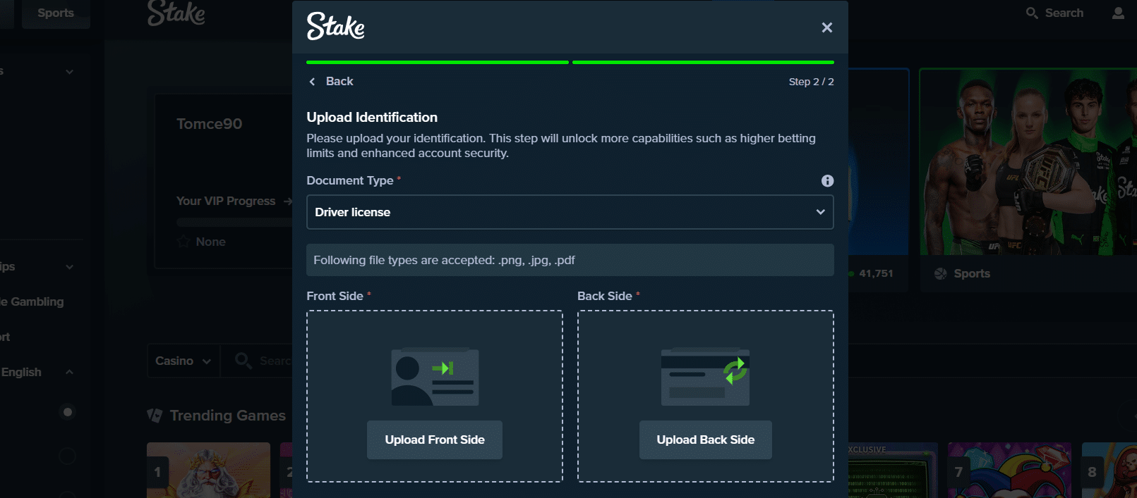
Task: Collapse the English language section
Action: click(x=69, y=372)
